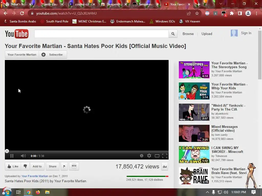Open Party In The CIA thumbnail
Viewport: 262px width, 196px height.
[x=194, y=112]
